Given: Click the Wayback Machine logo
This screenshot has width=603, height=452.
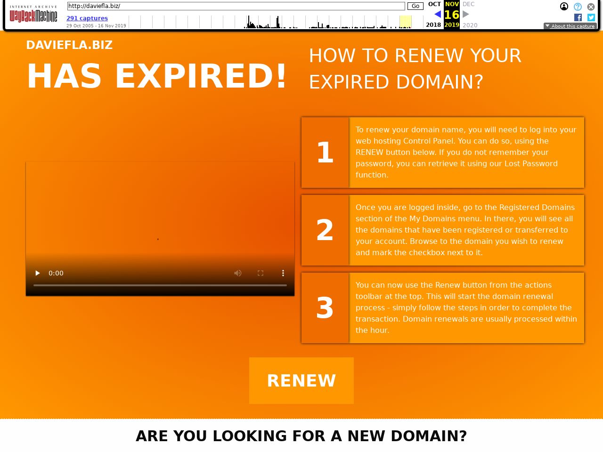Looking at the screenshot, I should coord(33,15).
